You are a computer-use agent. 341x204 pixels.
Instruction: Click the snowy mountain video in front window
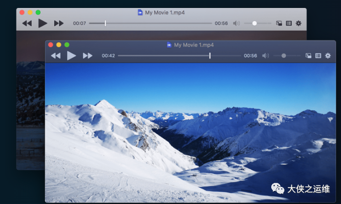coord(191,133)
